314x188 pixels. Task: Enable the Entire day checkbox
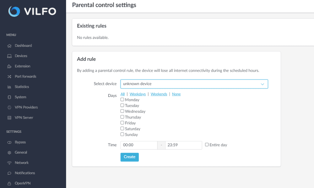pos(207,145)
